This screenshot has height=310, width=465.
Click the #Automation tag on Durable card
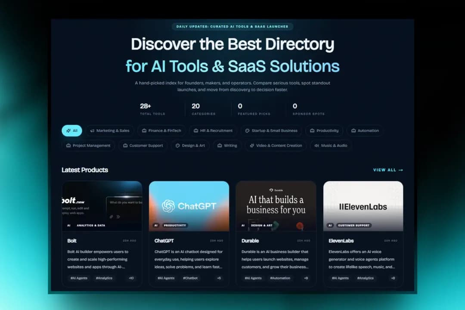[280, 278]
